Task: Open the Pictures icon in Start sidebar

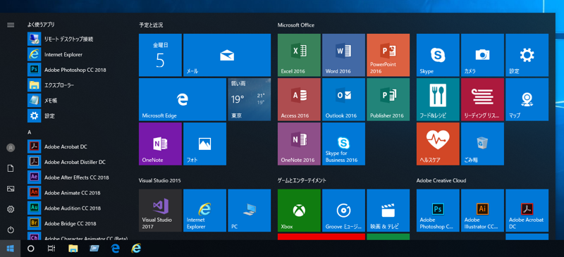Action: (x=11, y=189)
